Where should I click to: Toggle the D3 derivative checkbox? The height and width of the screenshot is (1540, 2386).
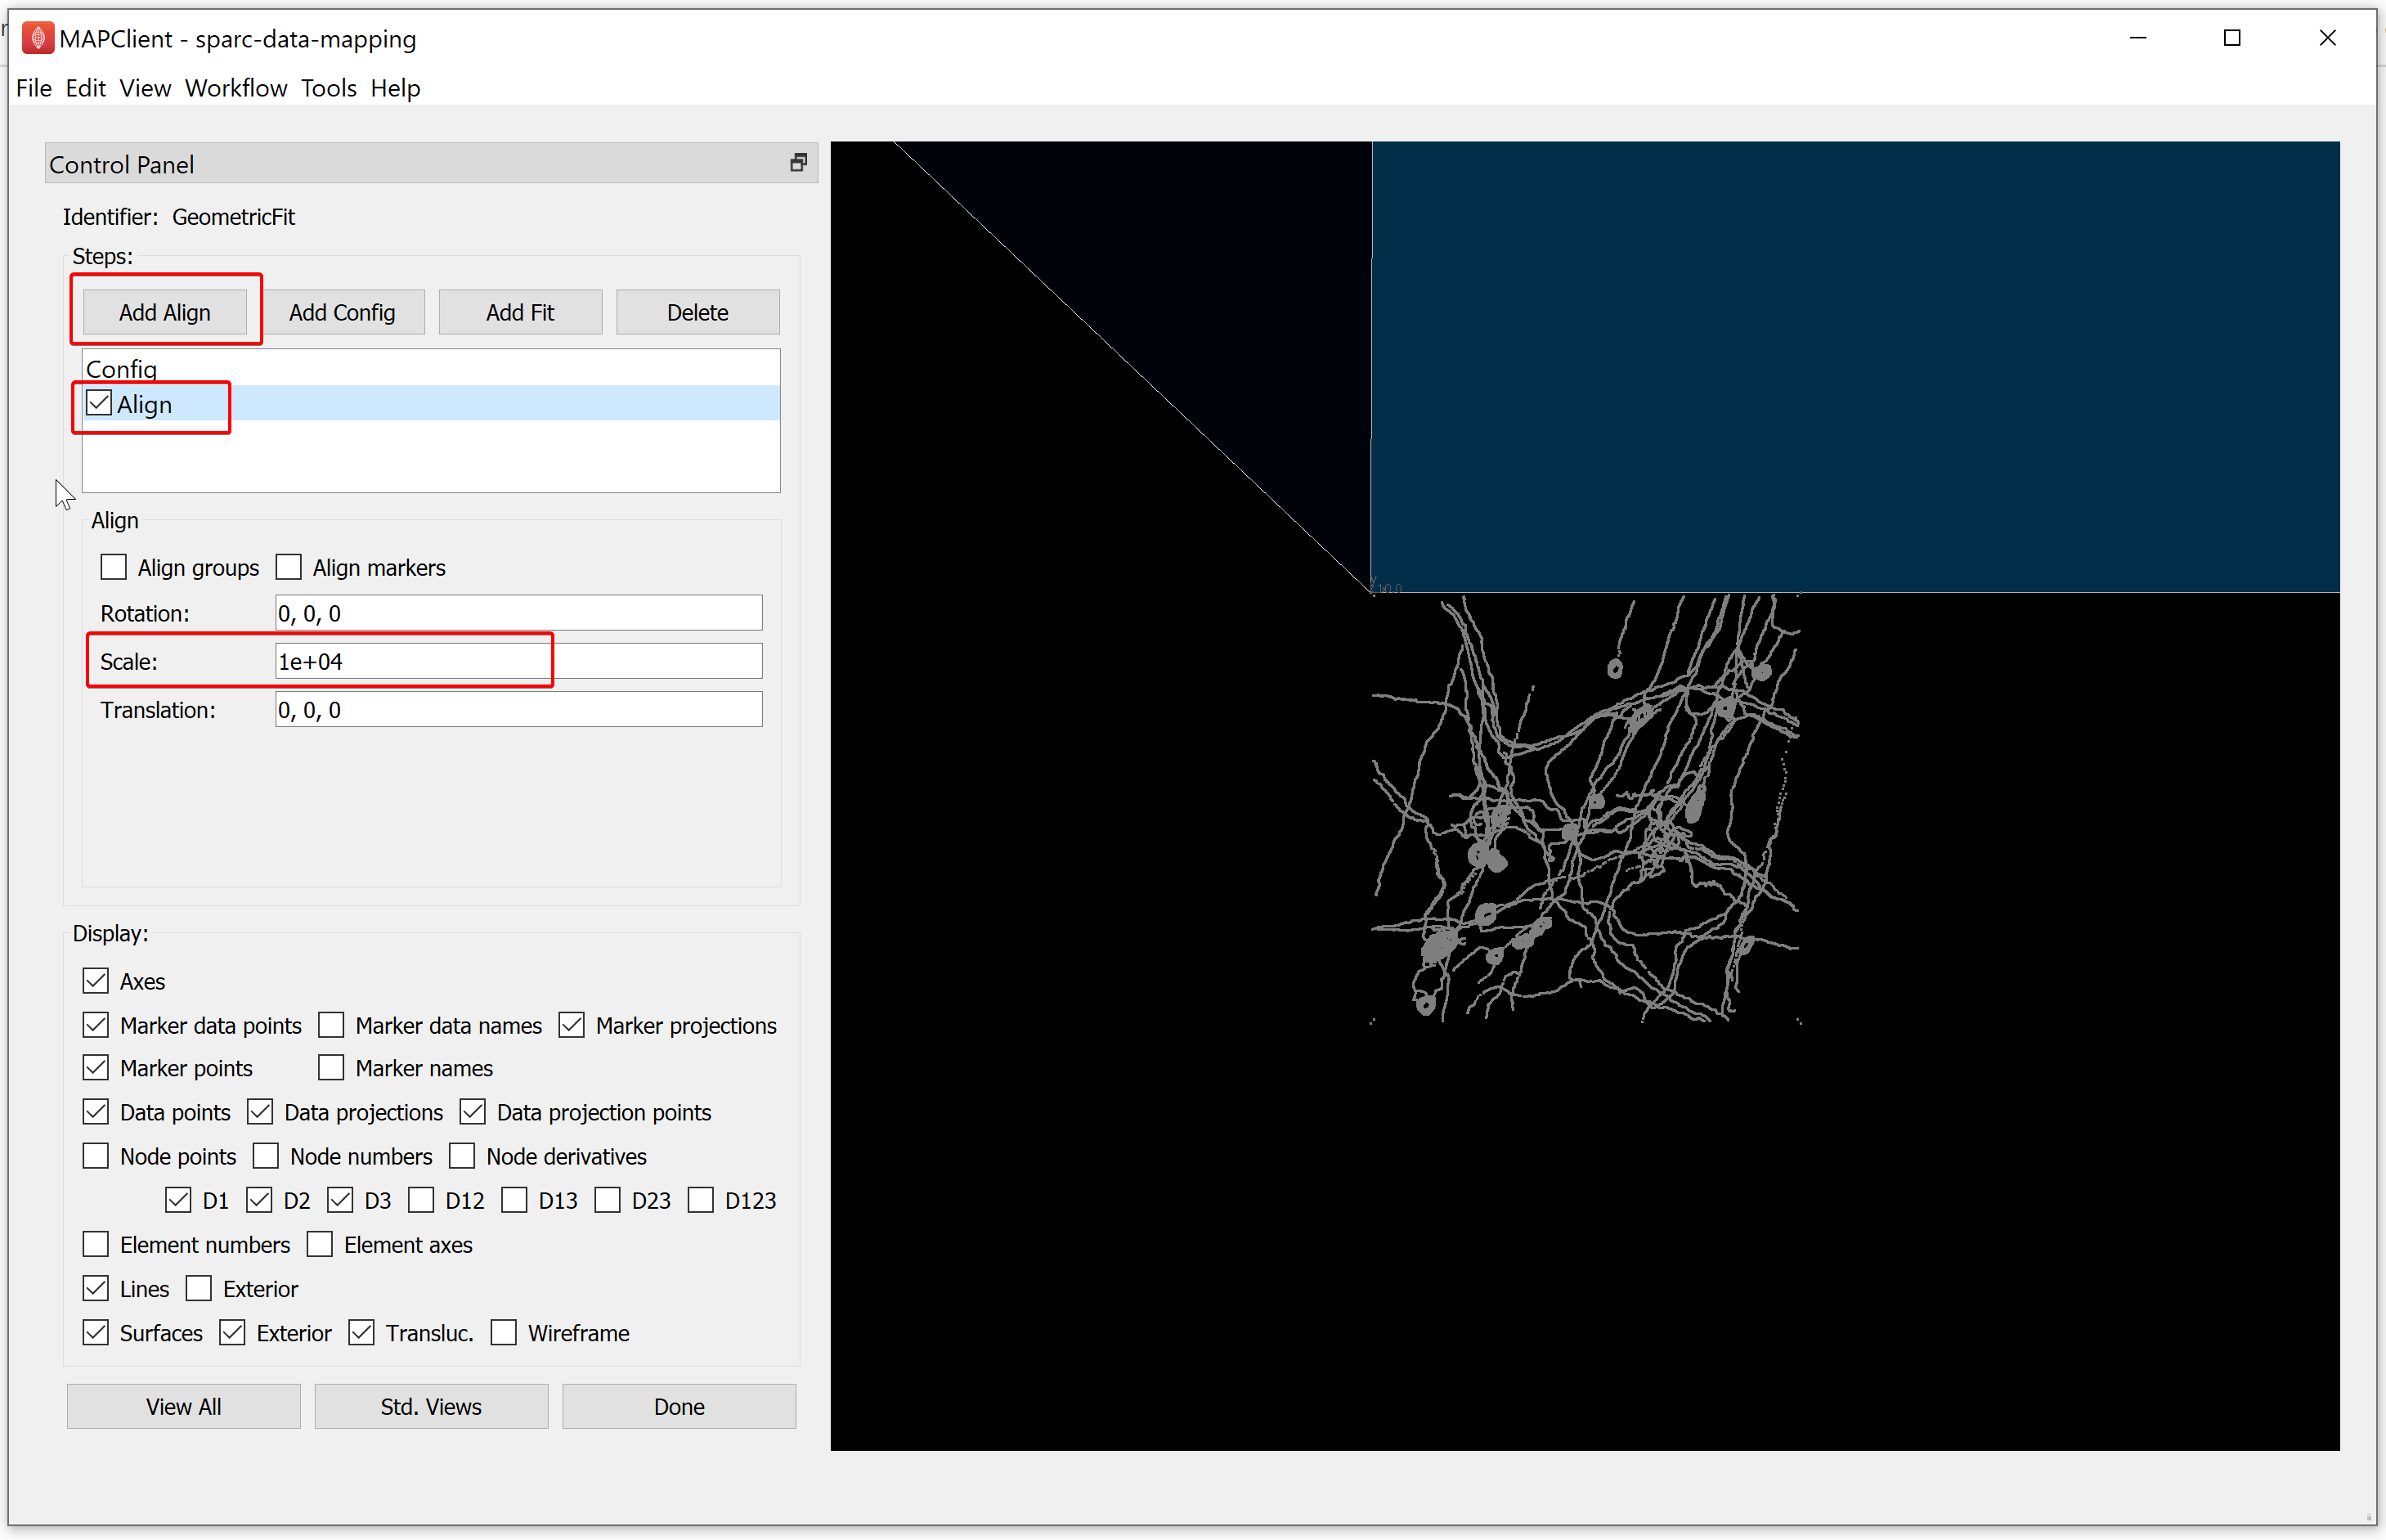[x=340, y=1199]
